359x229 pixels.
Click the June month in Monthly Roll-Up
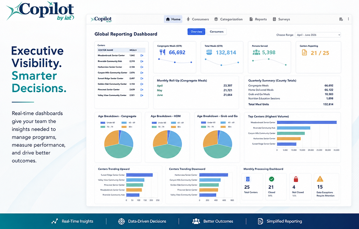tap(160, 95)
